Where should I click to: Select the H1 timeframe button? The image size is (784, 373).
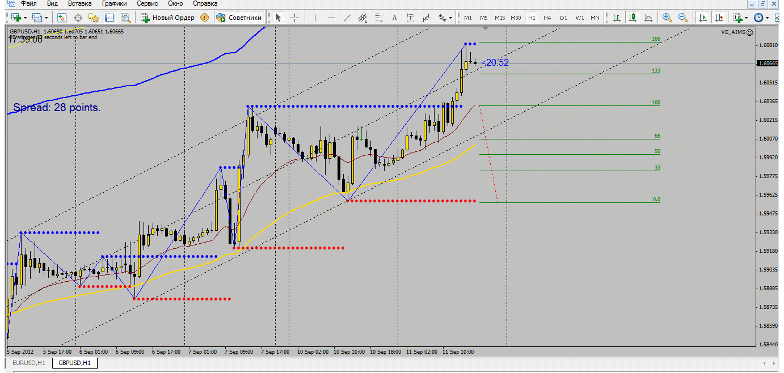(x=532, y=18)
